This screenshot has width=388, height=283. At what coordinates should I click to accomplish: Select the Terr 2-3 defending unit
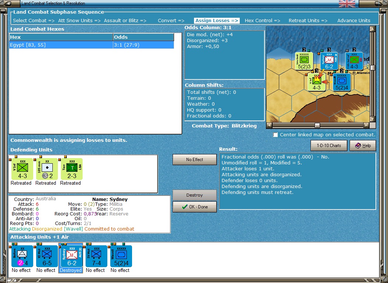pos(72,169)
